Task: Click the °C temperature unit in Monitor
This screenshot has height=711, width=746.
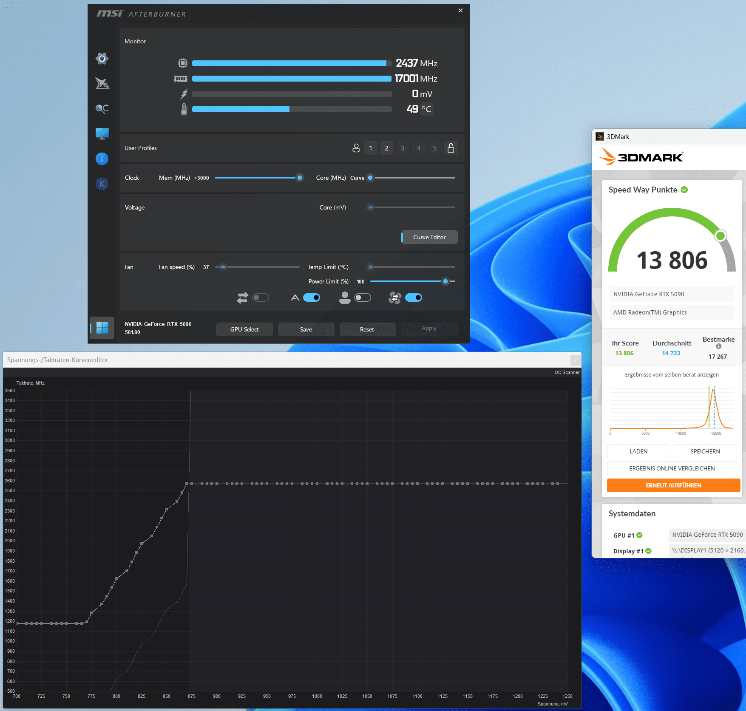Action: pos(426,109)
